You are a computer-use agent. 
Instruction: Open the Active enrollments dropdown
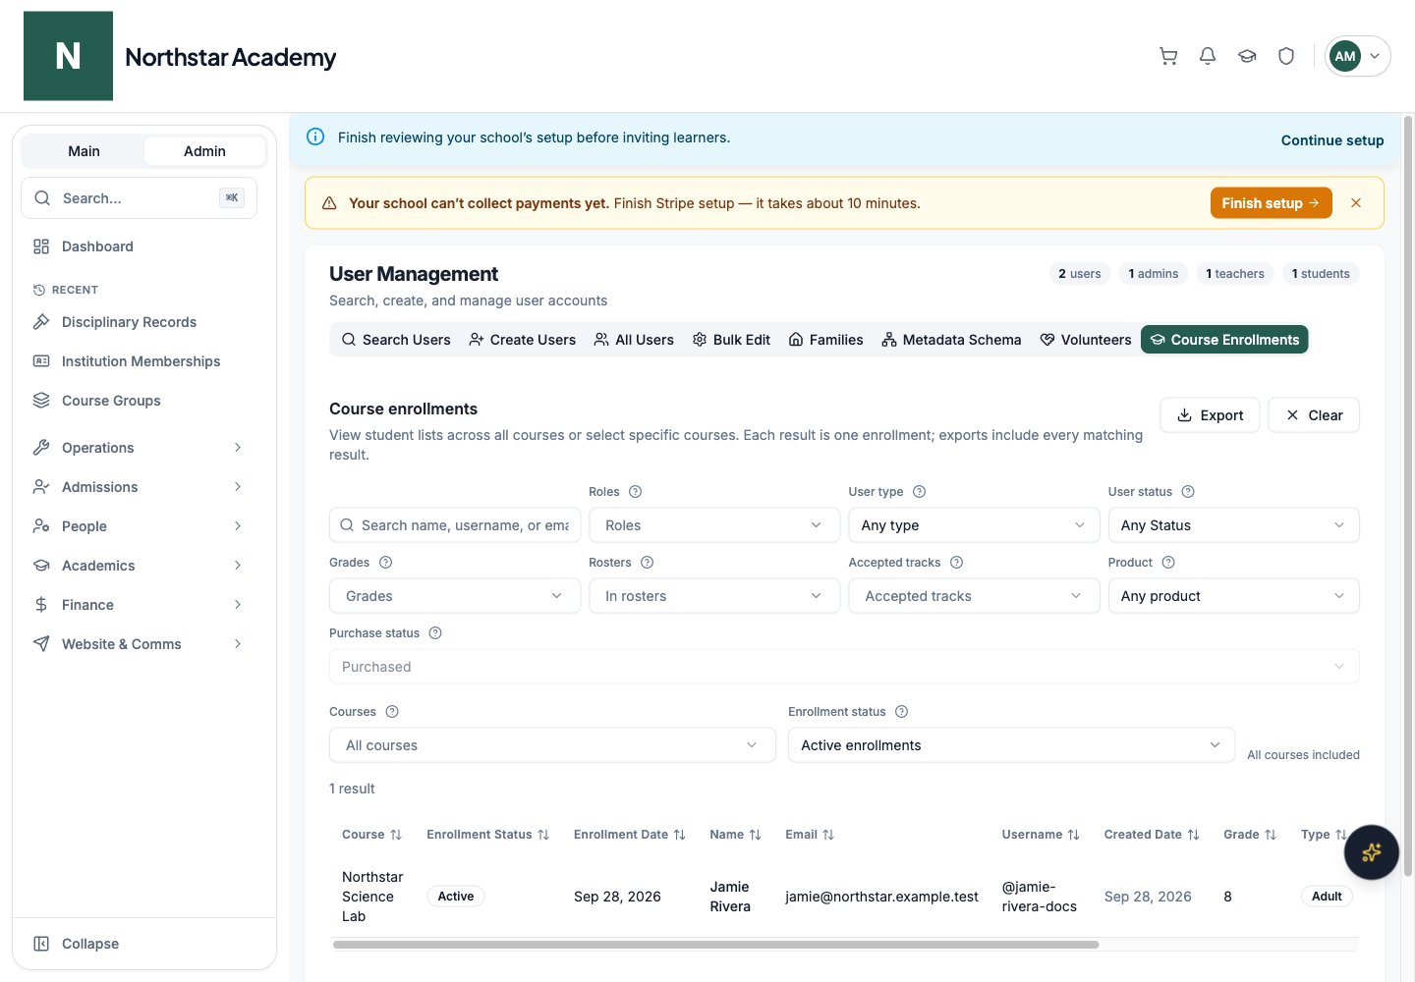[x=1011, y=745]
